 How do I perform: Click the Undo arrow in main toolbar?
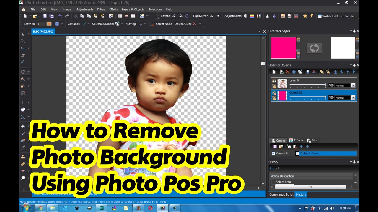tap(60, 16)
